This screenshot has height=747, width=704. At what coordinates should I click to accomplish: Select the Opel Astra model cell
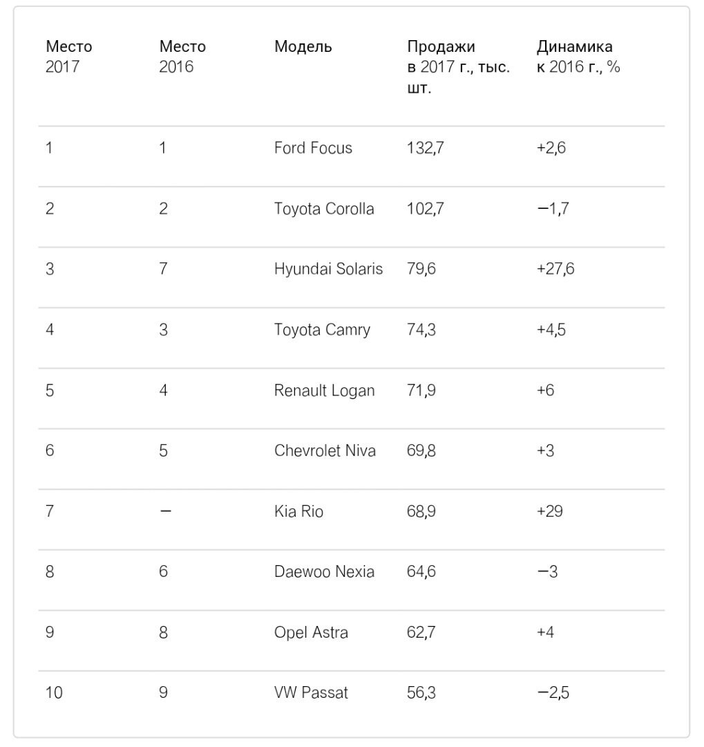tap(311, 633)
